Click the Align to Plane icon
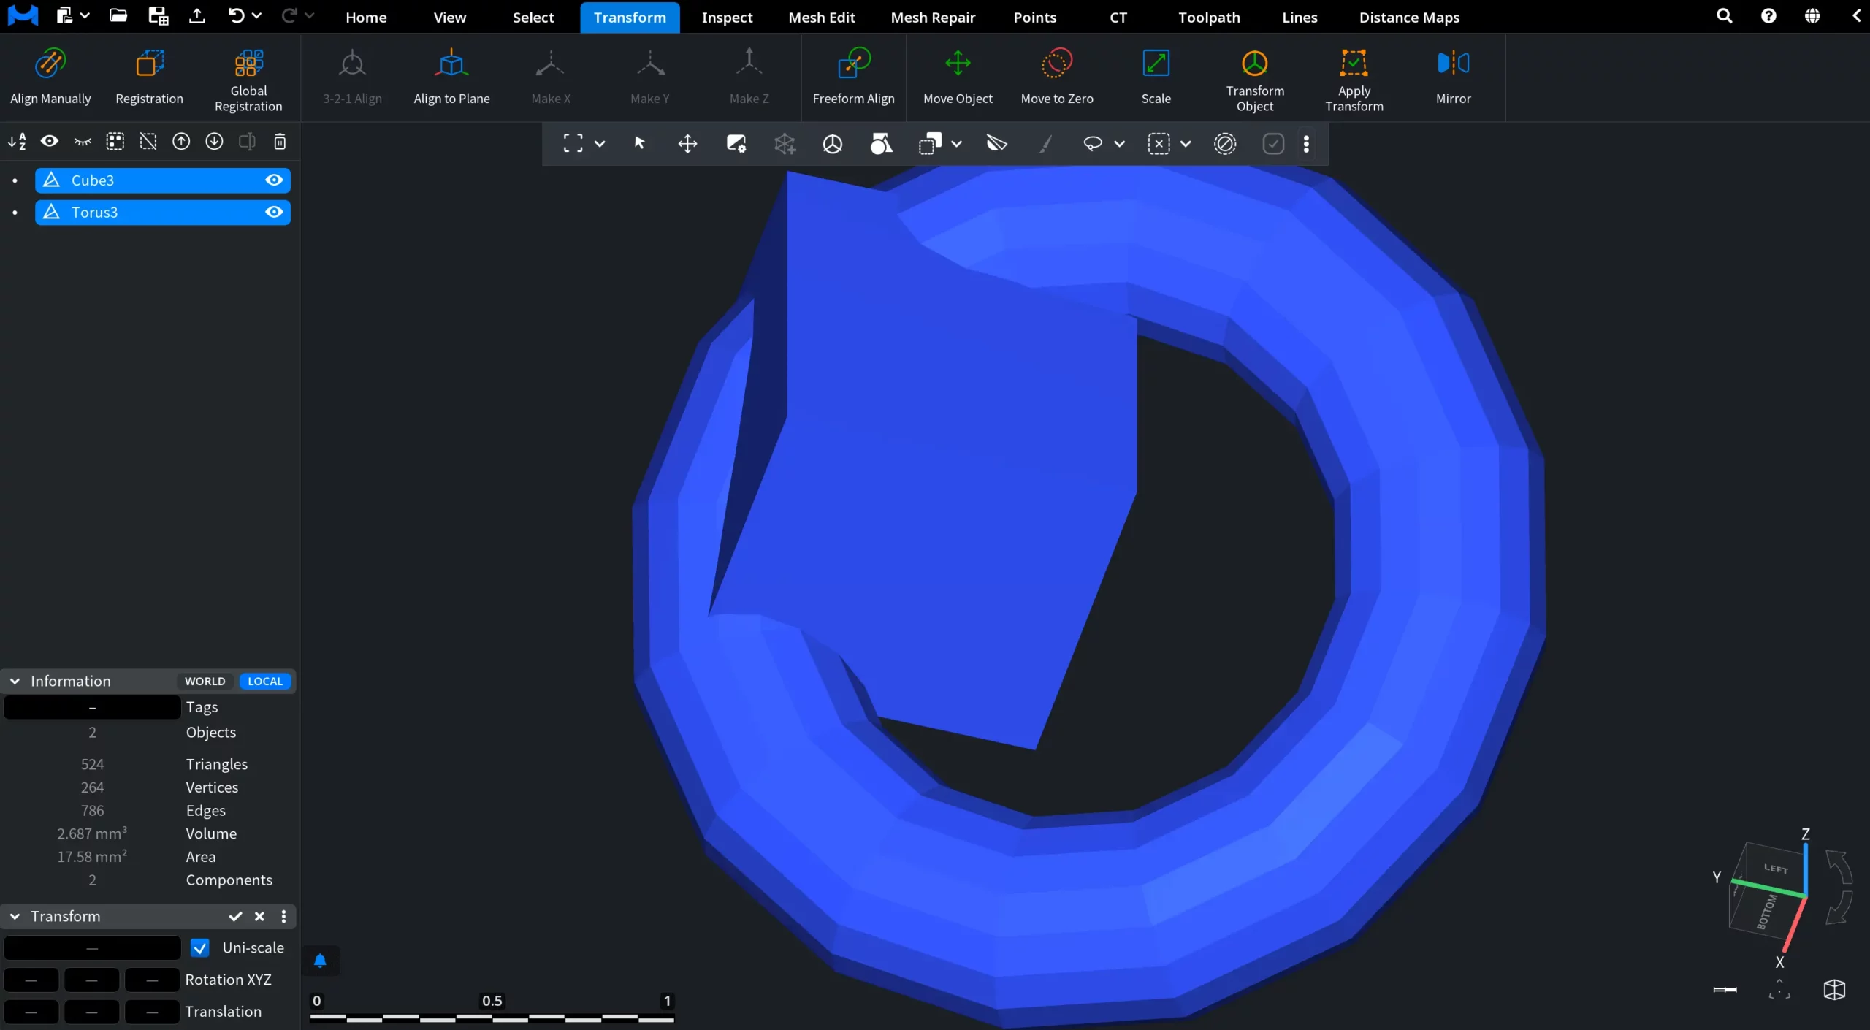This screenshot has height=1030, width=1870. pos(451,64)
